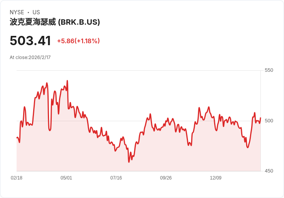Click the shaded area under the chart line

point(139,159)
